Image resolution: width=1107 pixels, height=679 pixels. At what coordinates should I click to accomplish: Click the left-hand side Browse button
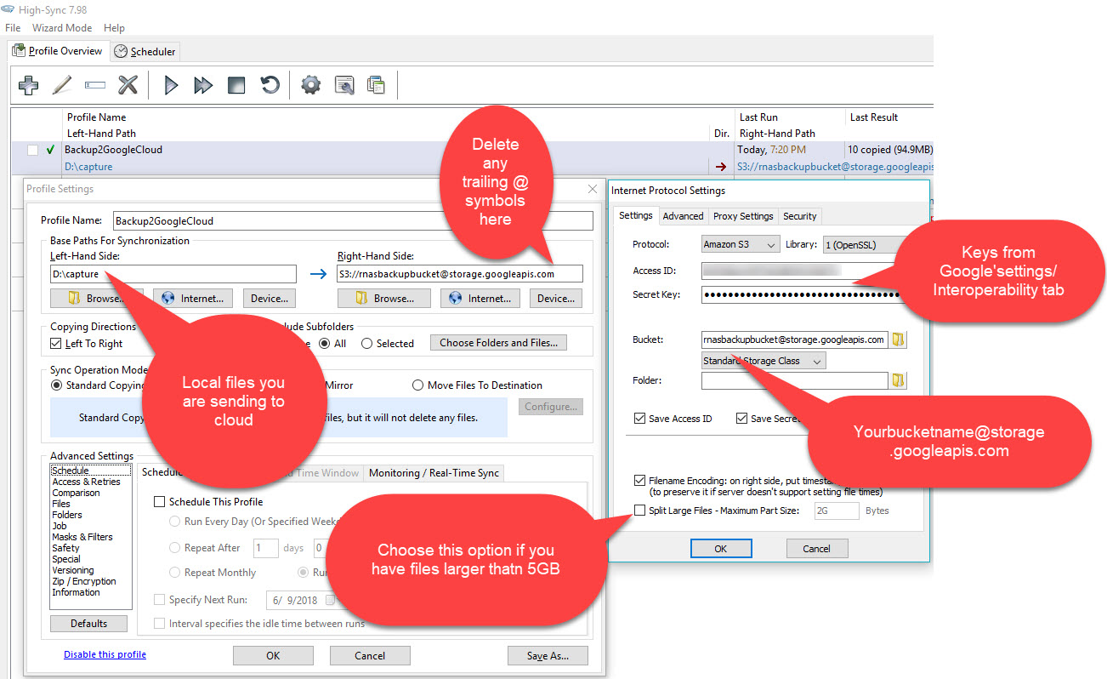point(97,299)
